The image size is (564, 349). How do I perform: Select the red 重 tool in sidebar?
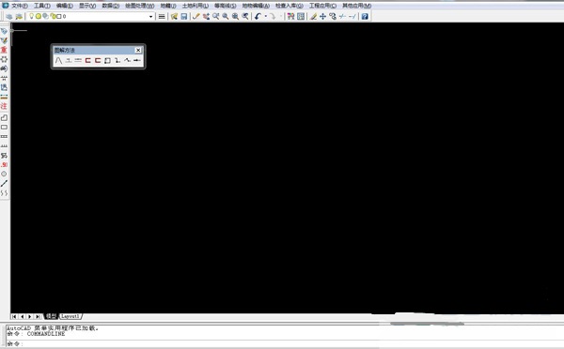tap(4, 50)
